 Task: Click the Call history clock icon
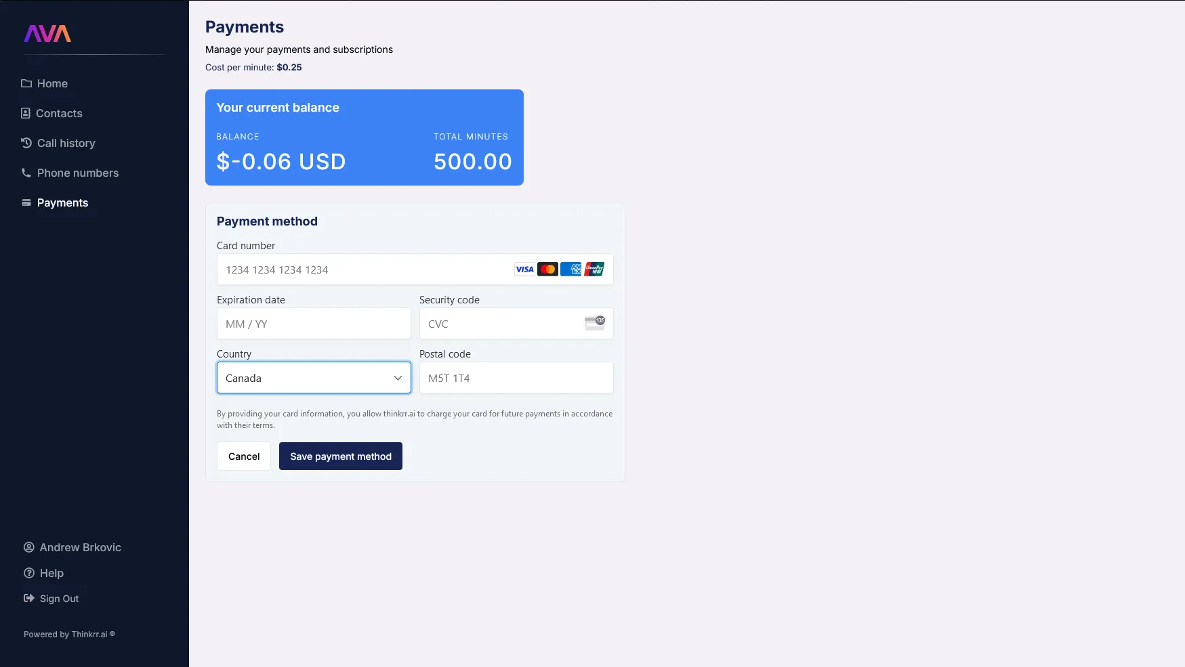26,143
